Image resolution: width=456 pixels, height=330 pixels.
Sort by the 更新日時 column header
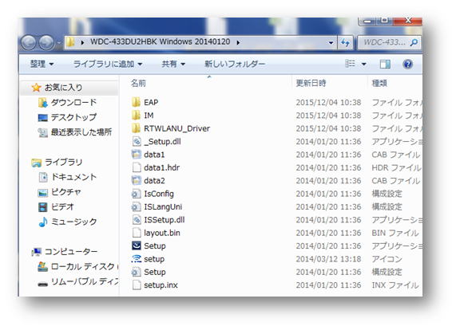pos(311,84)
